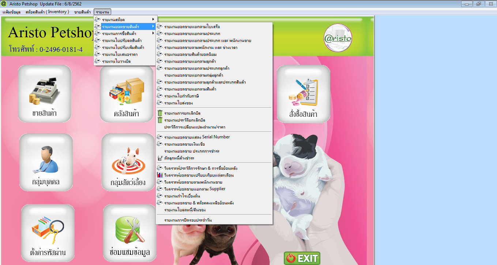Click printer icon beside รายงานใบเสนอราคา

click(x=97, y=54)
